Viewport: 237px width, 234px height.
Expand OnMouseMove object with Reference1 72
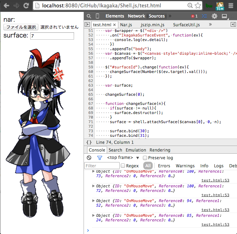(93, 186)
